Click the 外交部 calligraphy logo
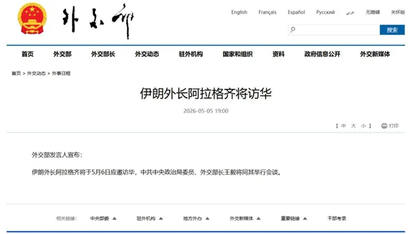416x234 pixels. (x=98, y=21)
